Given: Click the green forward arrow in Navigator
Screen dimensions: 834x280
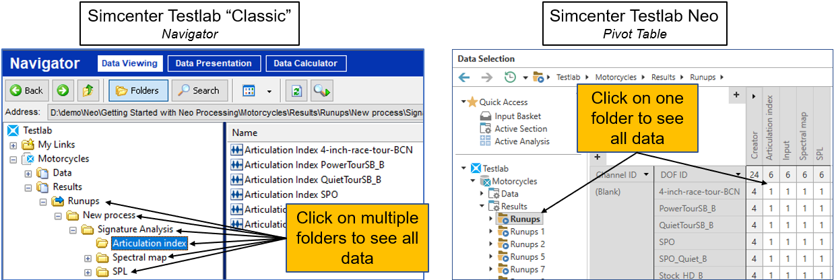Looking at the screenshot, I should pos(62,90).
